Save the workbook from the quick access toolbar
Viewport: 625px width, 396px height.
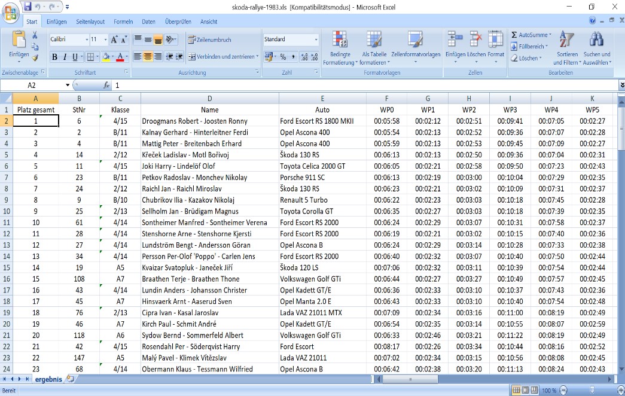[28, 7]
